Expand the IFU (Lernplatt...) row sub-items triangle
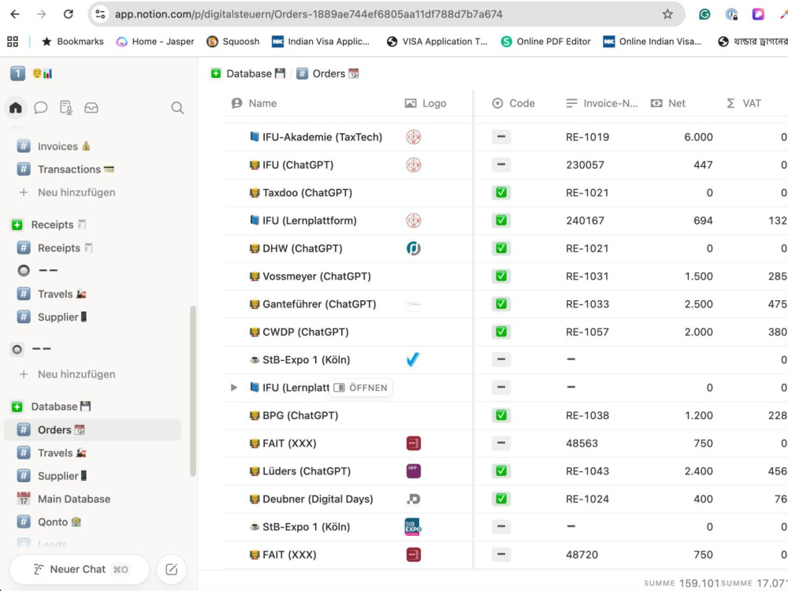The image size is (788, 591). (234, 388)
